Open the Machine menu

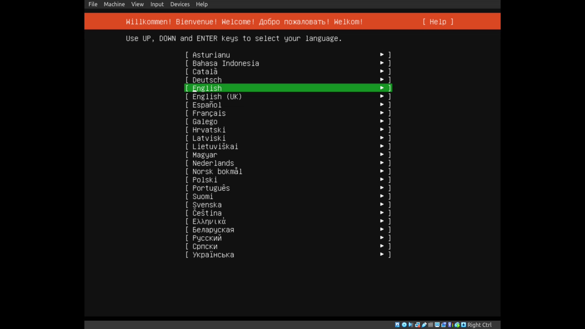(x=114, y=4)
